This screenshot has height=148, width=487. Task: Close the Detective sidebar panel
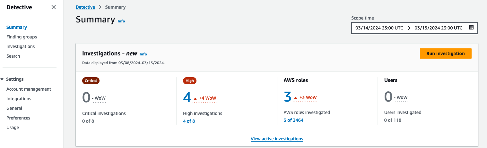coord(54,7)
